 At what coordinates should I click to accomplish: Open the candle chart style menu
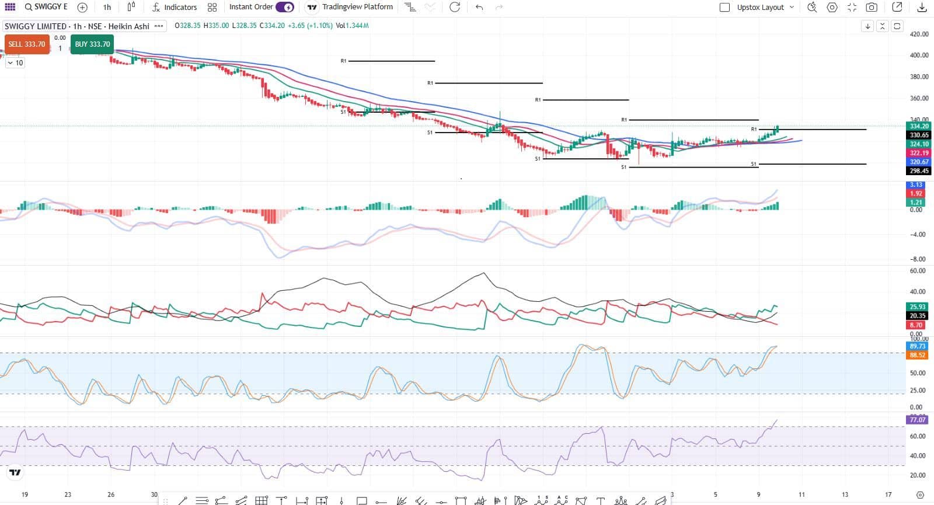(x=131, y=7)
